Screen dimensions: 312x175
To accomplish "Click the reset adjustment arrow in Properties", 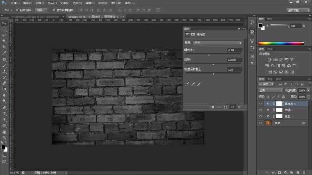I will tap(225, 106).
